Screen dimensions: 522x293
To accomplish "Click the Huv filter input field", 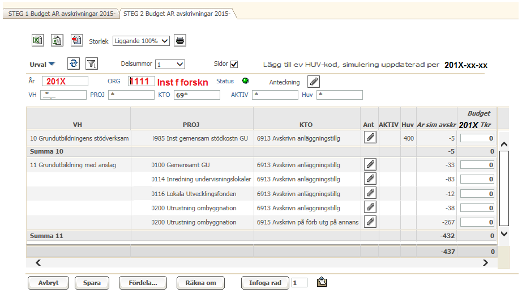I will (340, 95).
